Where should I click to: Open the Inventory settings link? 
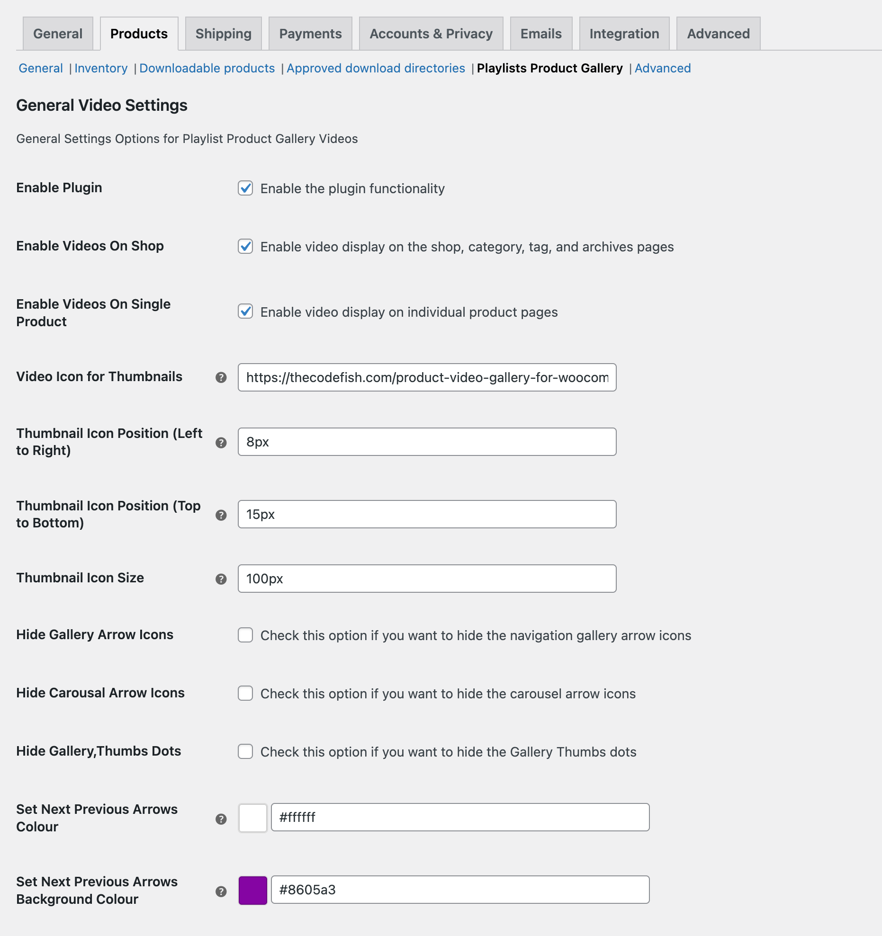click(x=101, y=68)
